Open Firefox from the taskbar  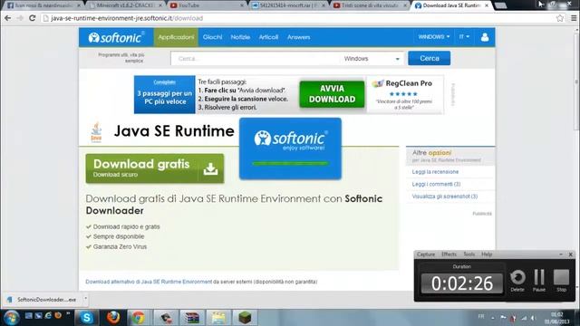(x=112, y=318)
